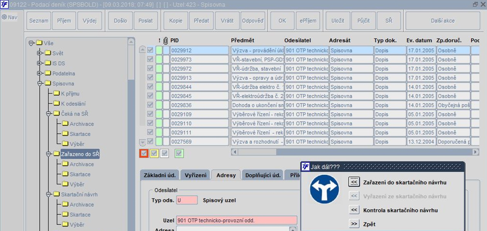Click the paperclip attachment column header
This screenshot has width=487, height=231.
(166, 40)
